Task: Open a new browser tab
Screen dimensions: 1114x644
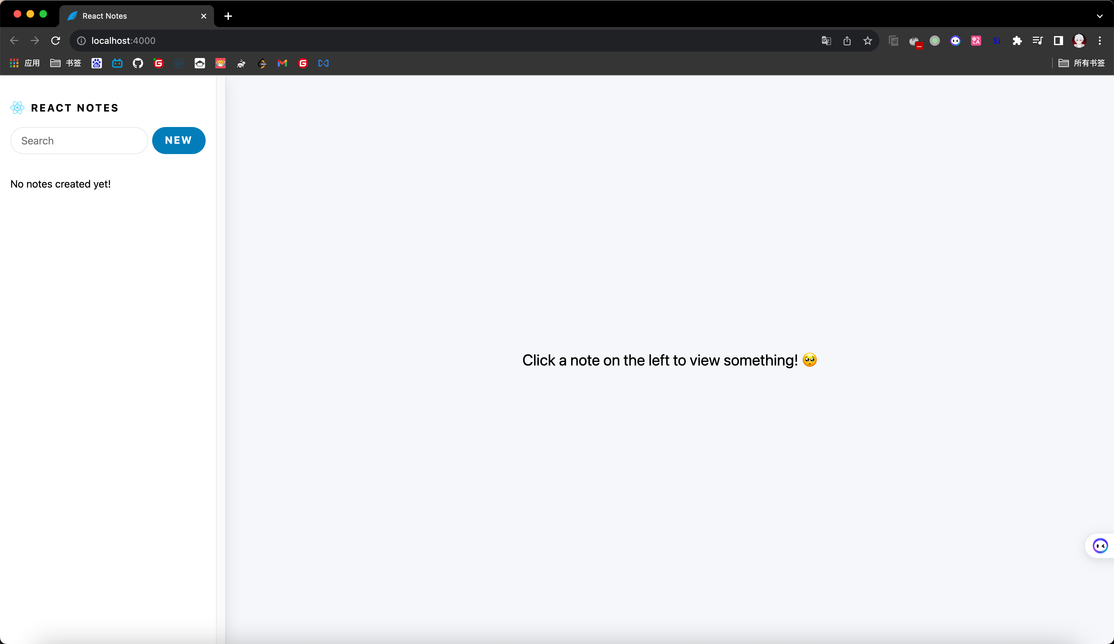Action: [228, 16]
